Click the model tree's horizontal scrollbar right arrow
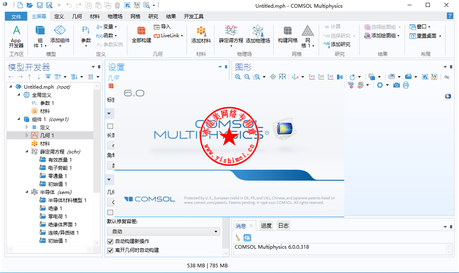Viewport: 459px width, 273px height. pyautogui.click(x=90, y=250)
